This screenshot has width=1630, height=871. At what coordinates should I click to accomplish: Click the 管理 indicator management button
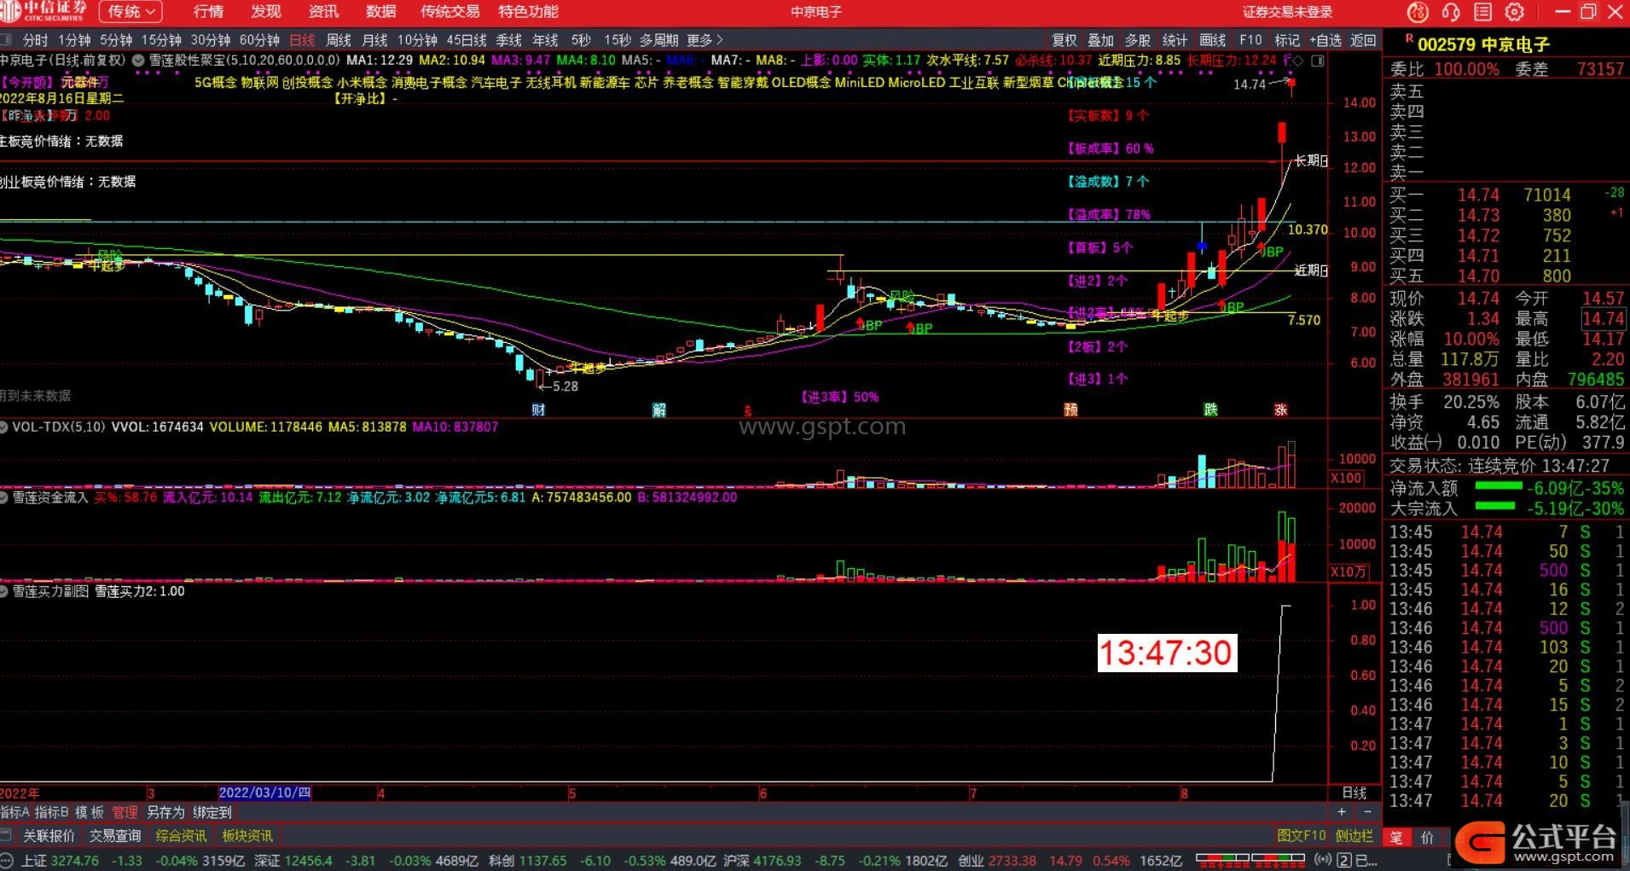click(125, 812)
